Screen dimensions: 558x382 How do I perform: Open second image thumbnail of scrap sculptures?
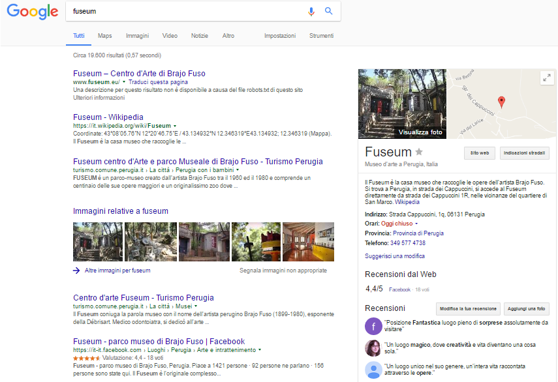(151, 242)
